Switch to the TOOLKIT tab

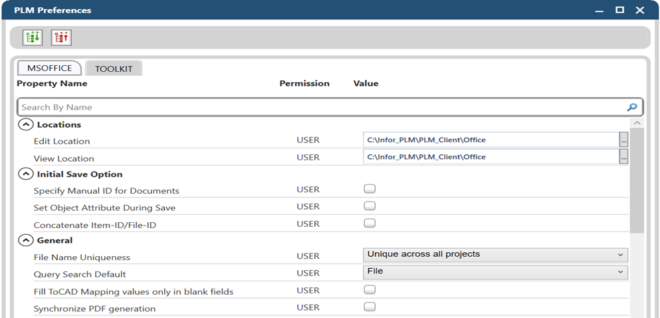pos(114,69)
